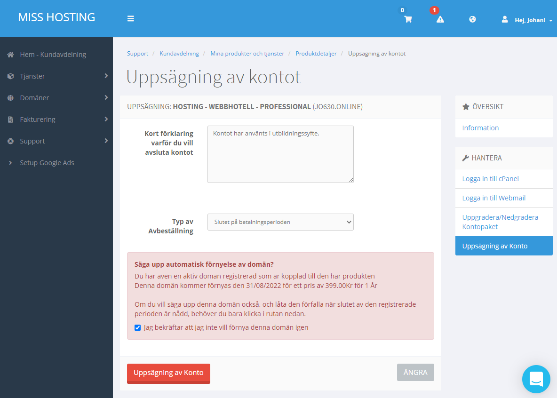Open the Typ av Avbeställning dropdown

(x=280, y=222)
